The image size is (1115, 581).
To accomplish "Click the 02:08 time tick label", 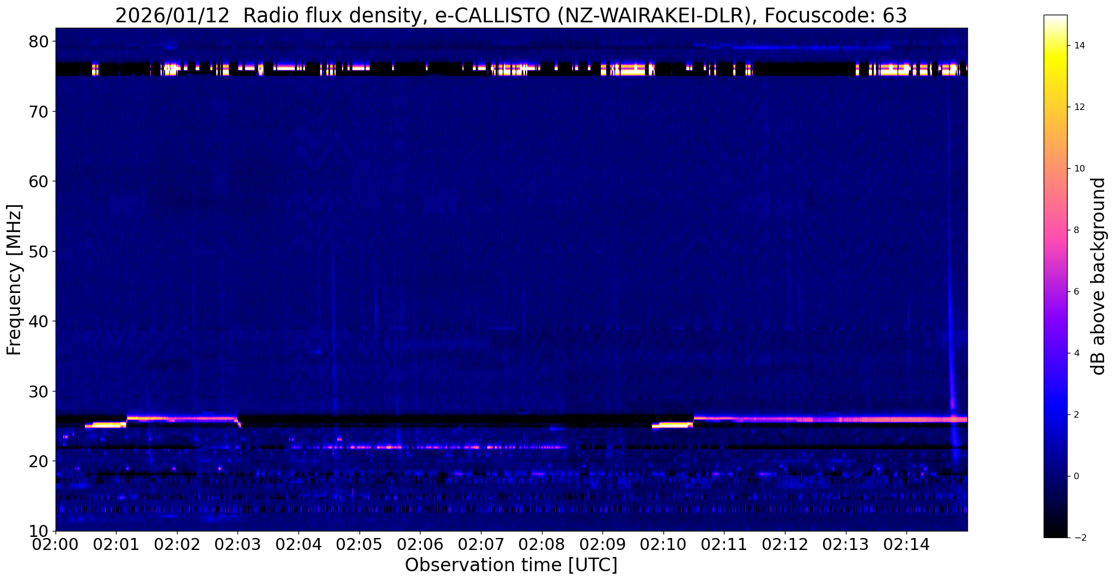I will 542,544.
